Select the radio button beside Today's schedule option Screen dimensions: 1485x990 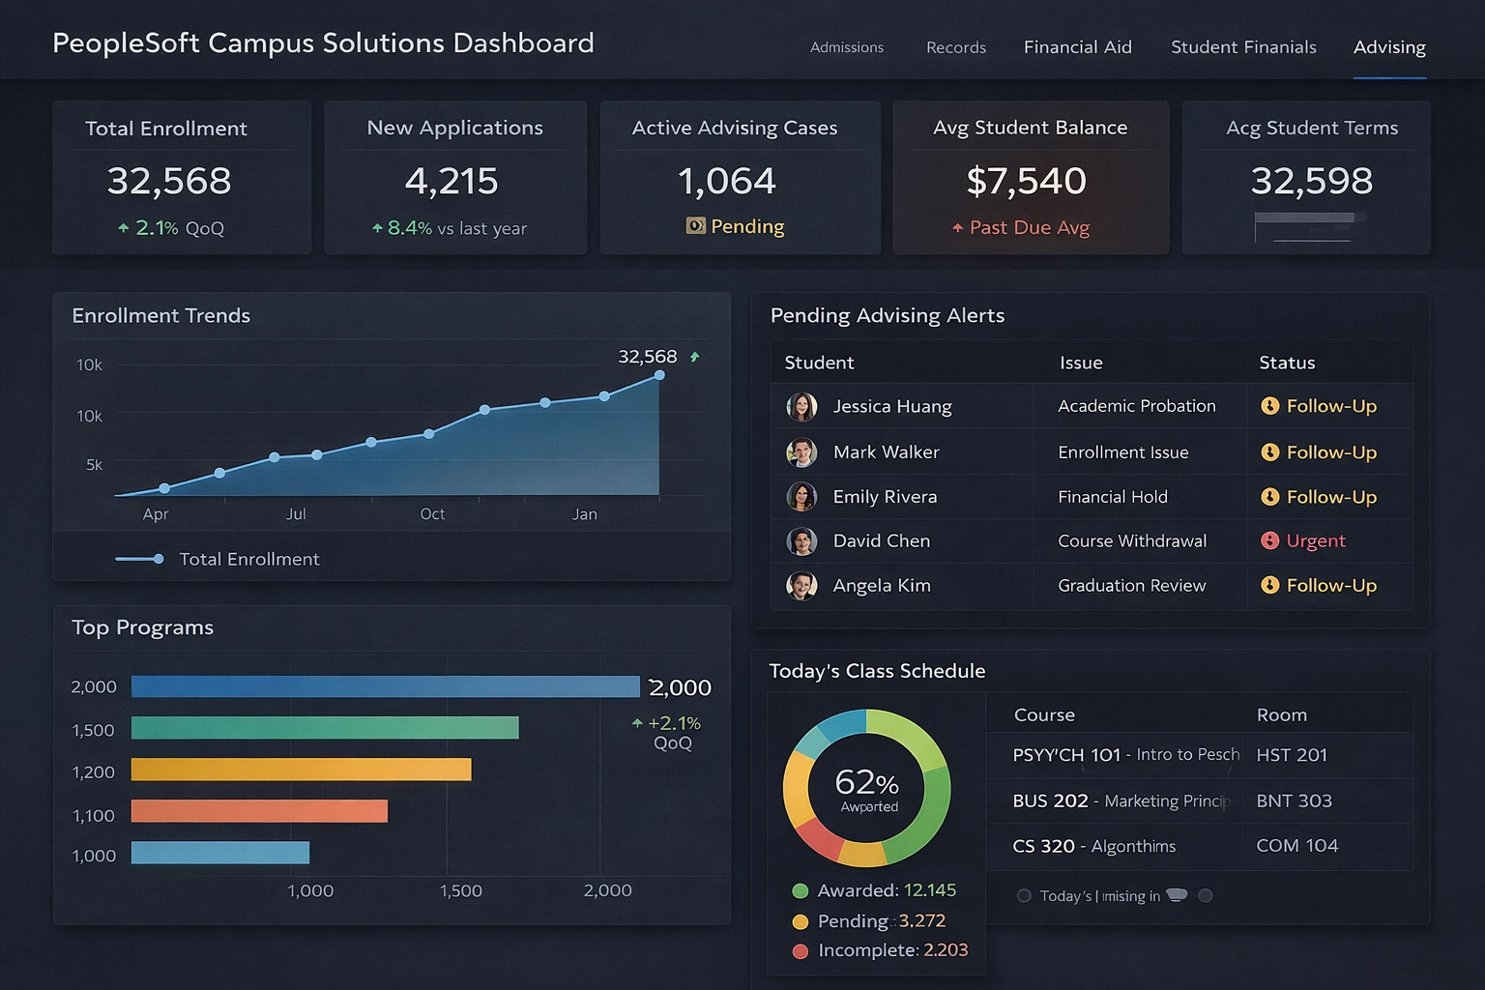(x=1024, y=896)
